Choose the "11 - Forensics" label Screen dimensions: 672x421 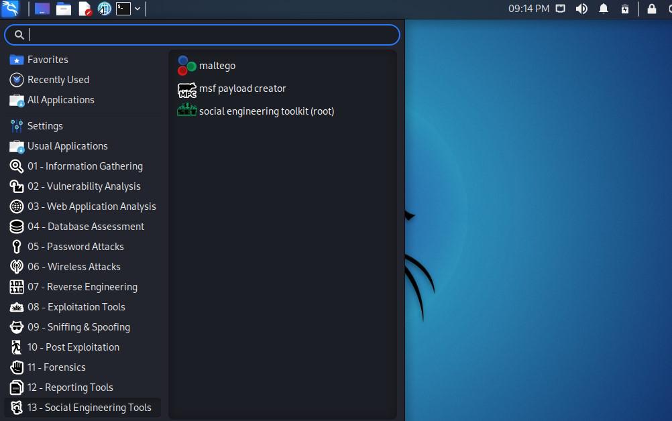point(56,367)
